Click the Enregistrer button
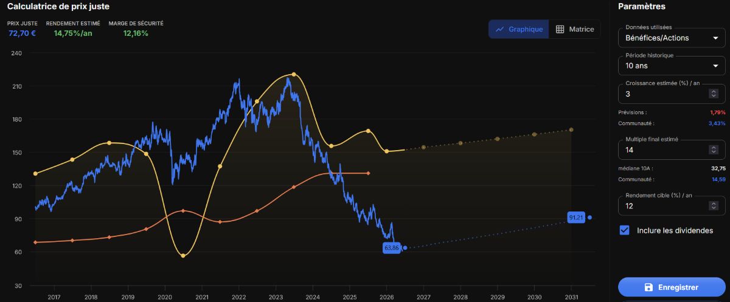Viewport: 730px width, 302px height. (x=672, y=287)
